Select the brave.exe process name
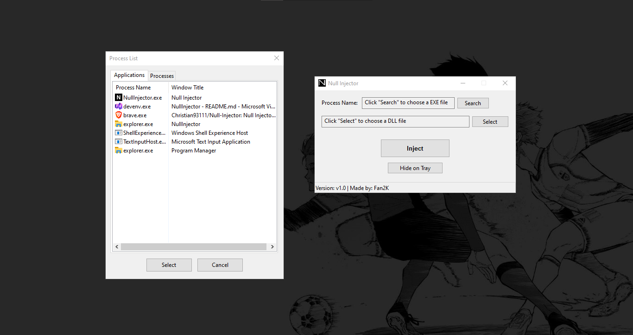Screen dimensions: 633x335 coord(135,115)
